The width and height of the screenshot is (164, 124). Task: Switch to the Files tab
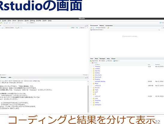[x=92, y=59]
